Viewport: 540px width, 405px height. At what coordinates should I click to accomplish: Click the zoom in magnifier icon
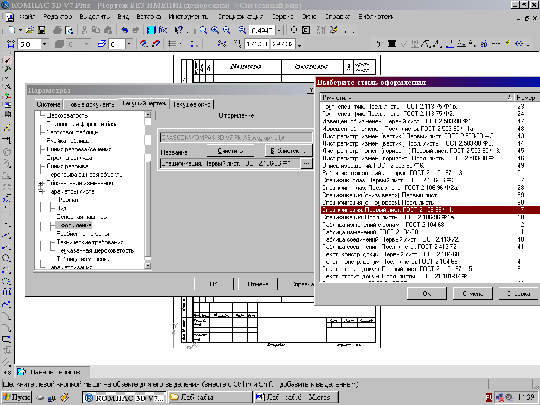[215, 30]
